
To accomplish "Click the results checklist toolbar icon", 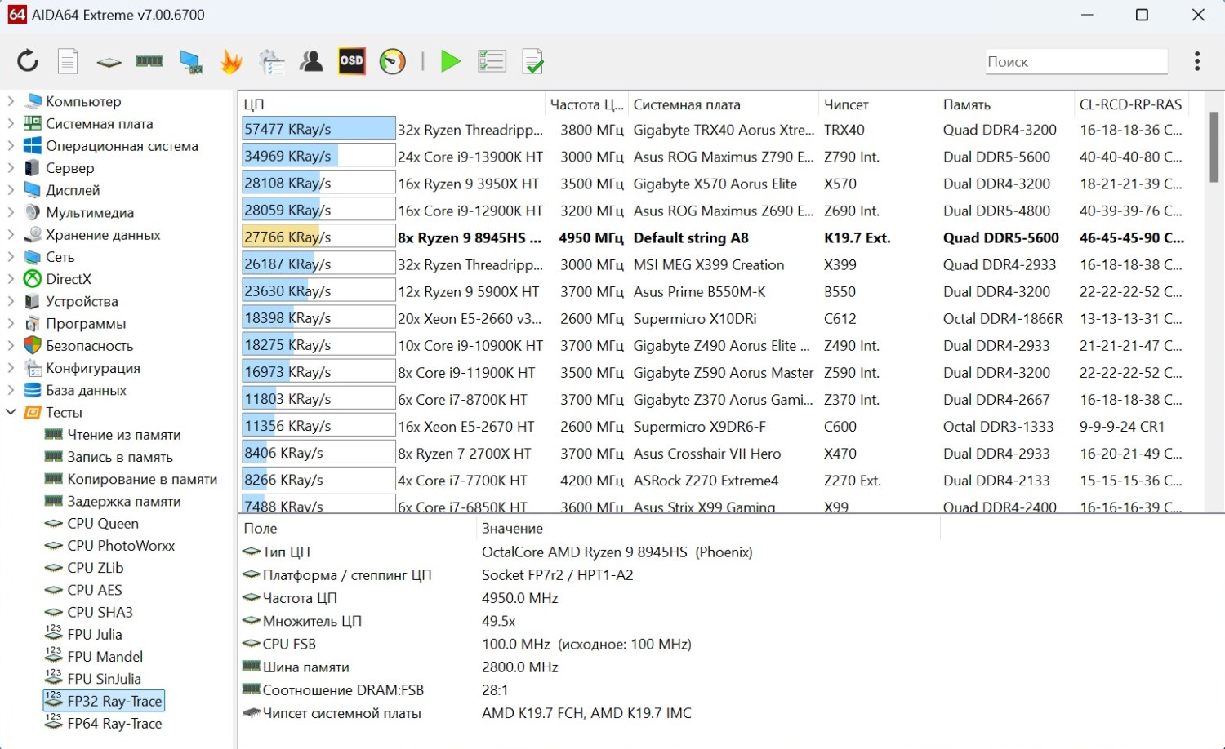I will click(x=492, y=61).
